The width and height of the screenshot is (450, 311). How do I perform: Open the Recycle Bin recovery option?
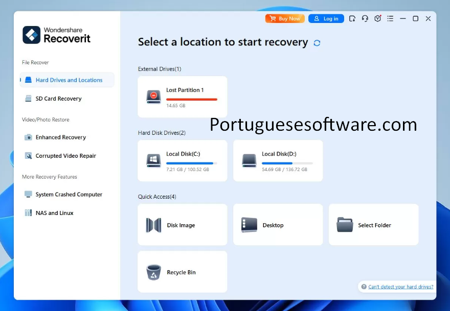182,272
